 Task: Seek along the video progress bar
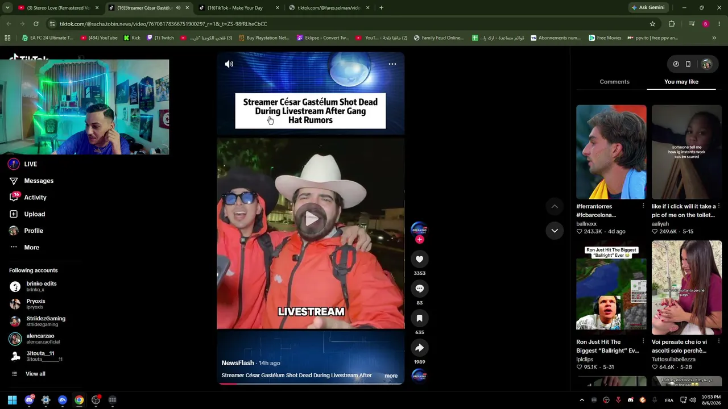(x=311, y=383)
